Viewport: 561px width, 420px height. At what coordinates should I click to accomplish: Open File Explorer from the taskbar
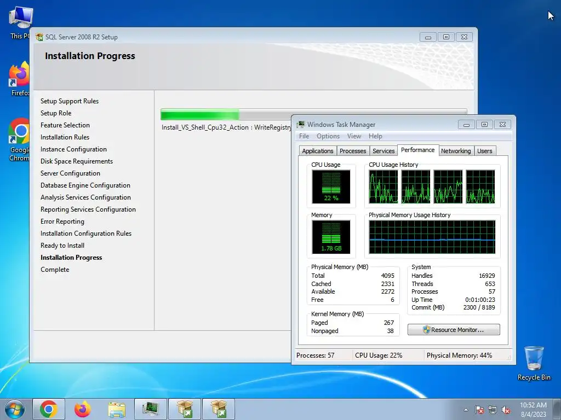[117, 409]
